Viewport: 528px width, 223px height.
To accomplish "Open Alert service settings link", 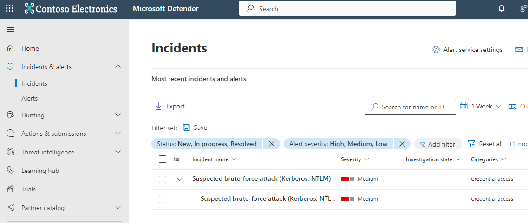I will pos(467,50).
